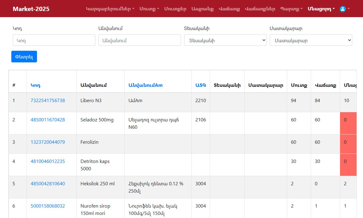Open the Մատակարար filter select box
The width and height of the screenshot is (363, 218).
(311, 40)
